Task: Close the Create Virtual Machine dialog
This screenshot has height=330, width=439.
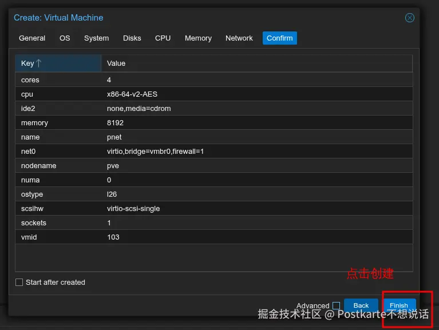Action: (x=410, y=18)
